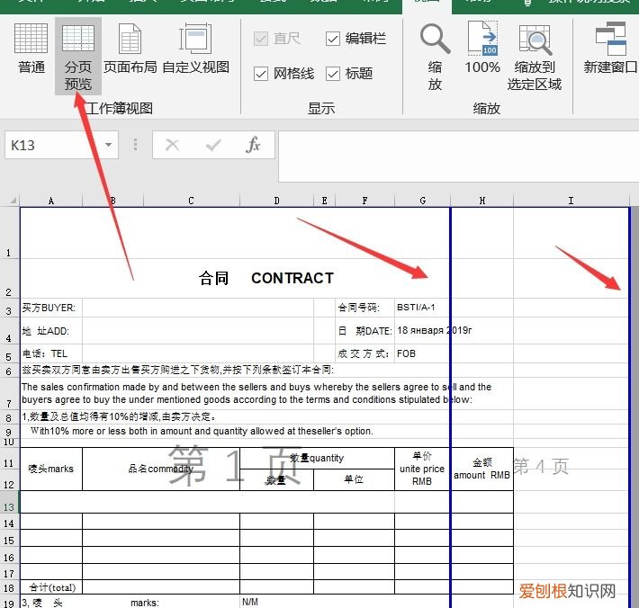
Task: Open Insert Function (fx) dialog
Action: [253, 145]
